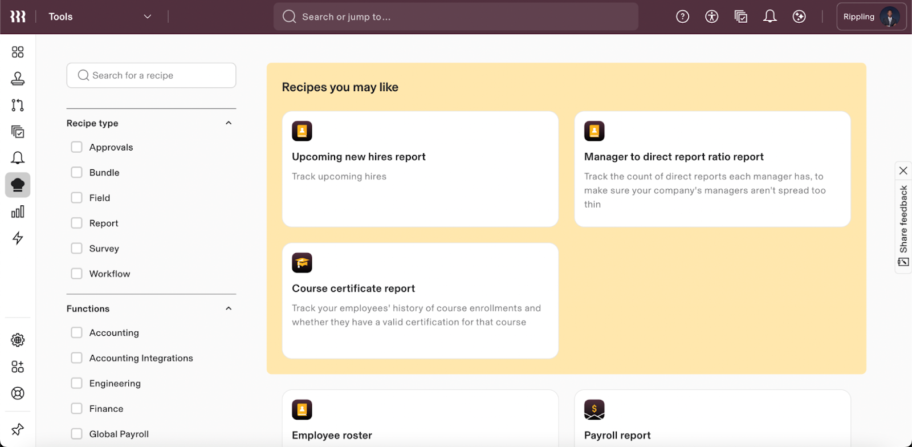Click the Employee roster app icon

coord(302,409)
